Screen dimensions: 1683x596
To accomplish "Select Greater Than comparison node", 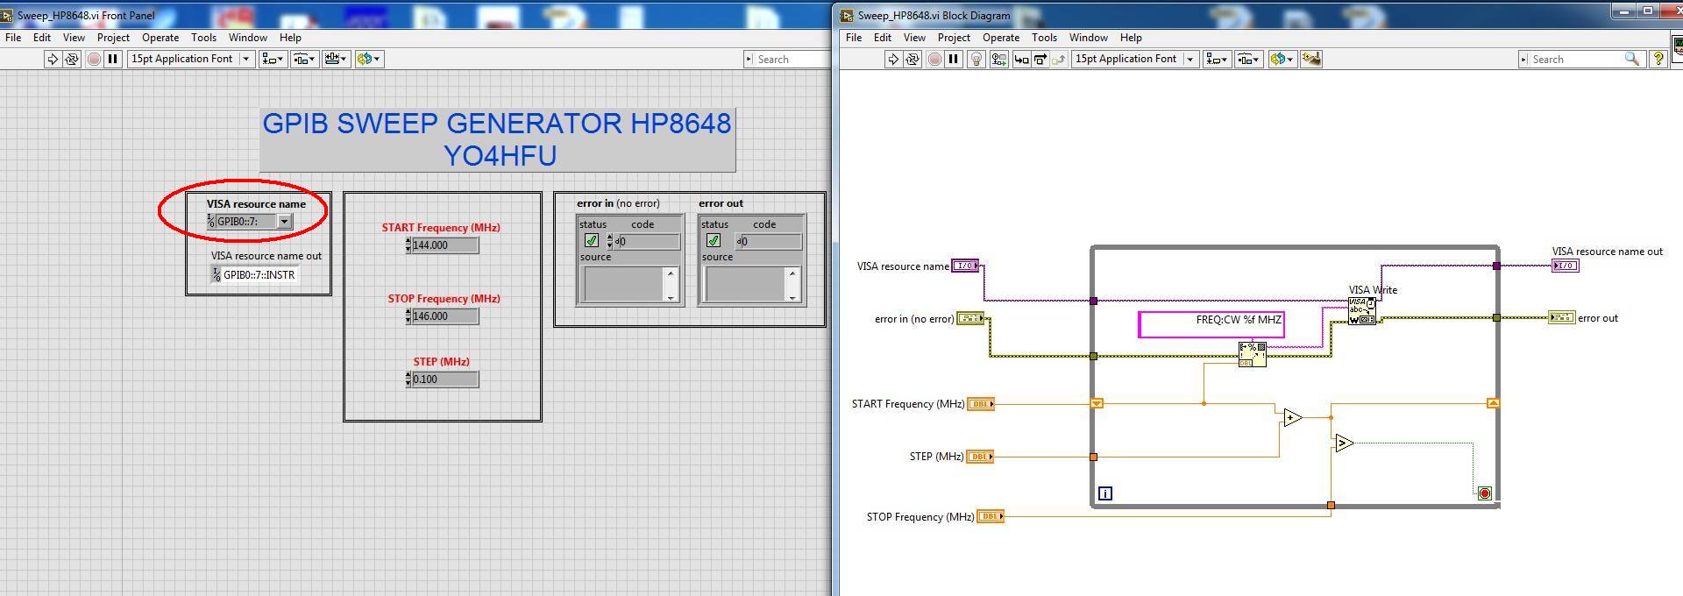I will [1344, 443].
